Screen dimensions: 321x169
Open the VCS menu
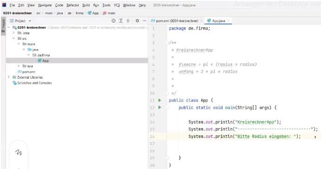point(117,5)
